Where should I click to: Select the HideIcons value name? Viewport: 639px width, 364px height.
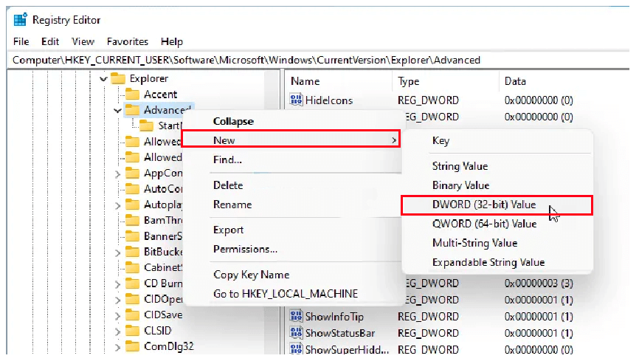point(329,100)
